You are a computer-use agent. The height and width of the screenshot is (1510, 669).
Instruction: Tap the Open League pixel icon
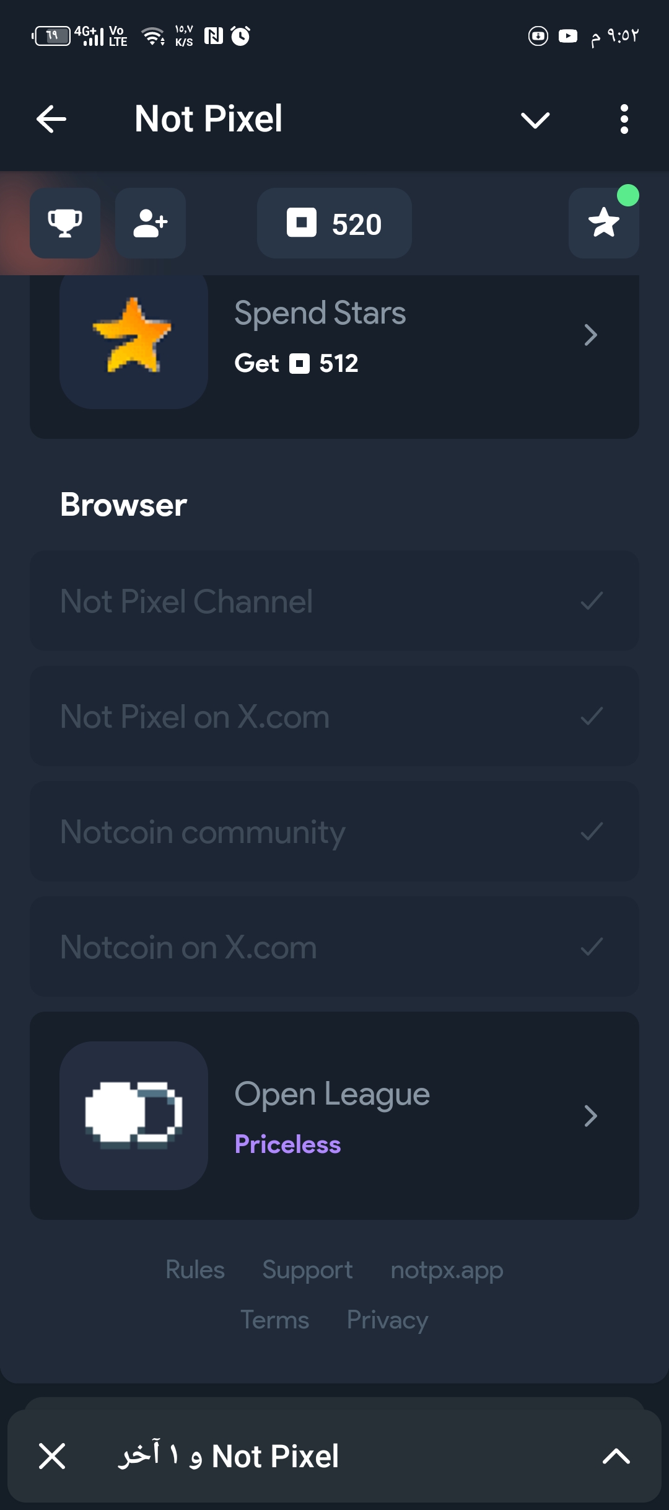coord(134,1115)
